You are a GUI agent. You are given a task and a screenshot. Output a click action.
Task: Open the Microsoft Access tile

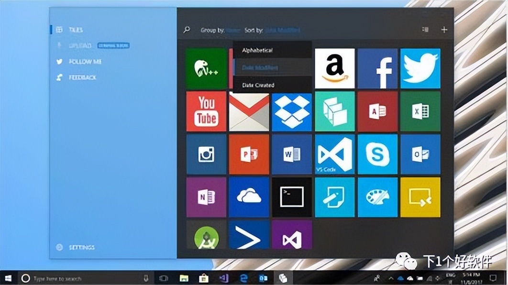click(377, 111)
